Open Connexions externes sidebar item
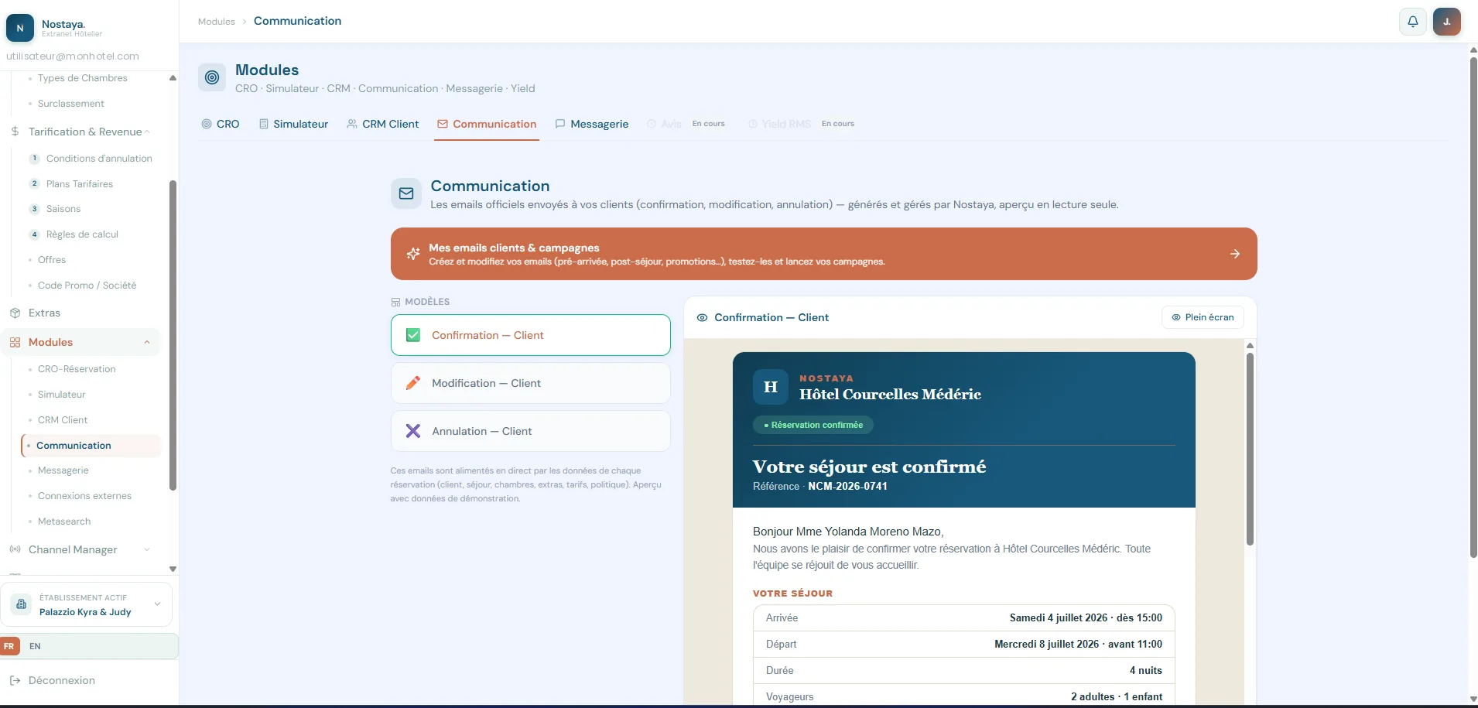Image resolution: width=1478 pixels, height=708 pixels. (84, 496)
